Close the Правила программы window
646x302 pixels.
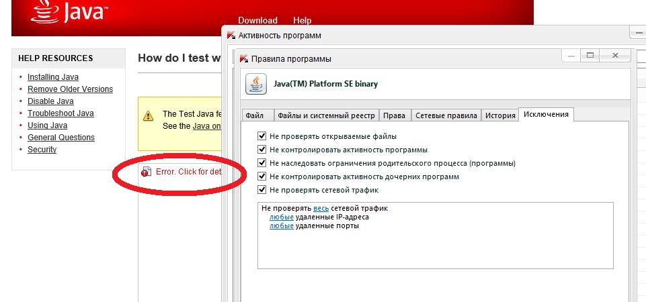click(x=615, y=56)
